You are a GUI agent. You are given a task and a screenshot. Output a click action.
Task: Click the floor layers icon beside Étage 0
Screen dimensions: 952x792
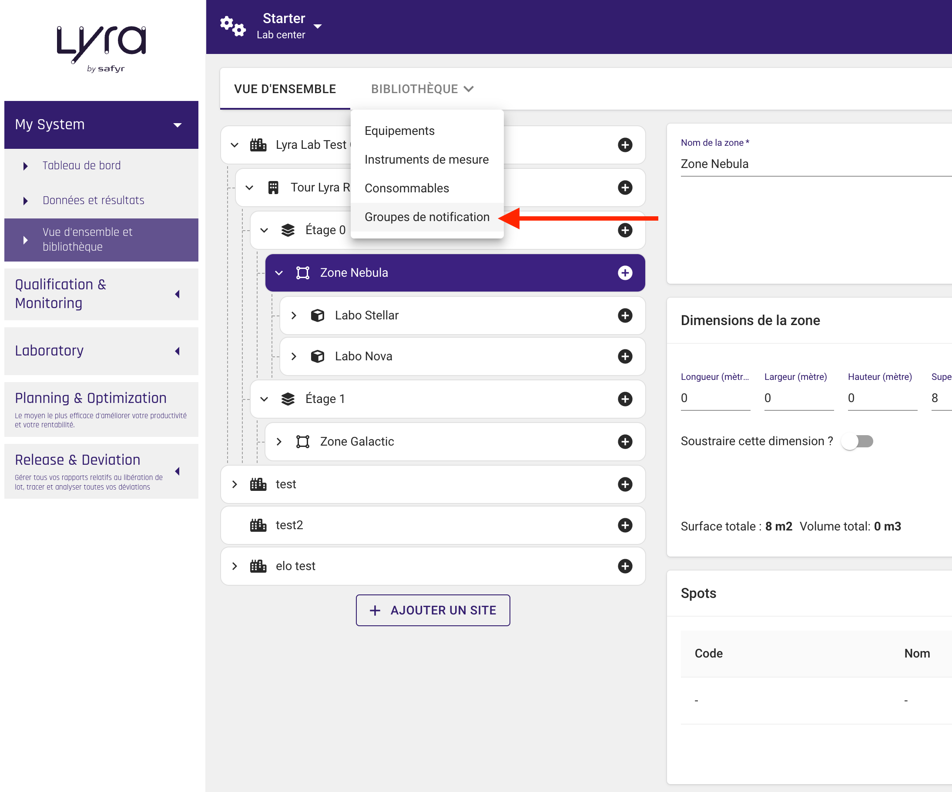click(x=288, y=230)
